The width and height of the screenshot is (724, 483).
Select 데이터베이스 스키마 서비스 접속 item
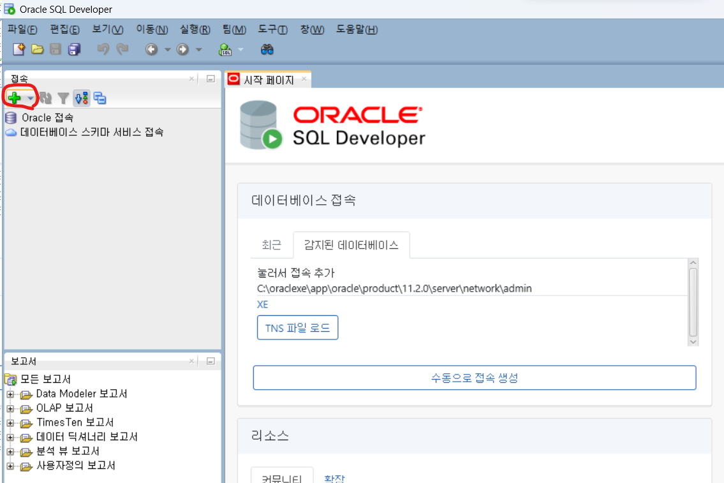(x=92, y=133)
